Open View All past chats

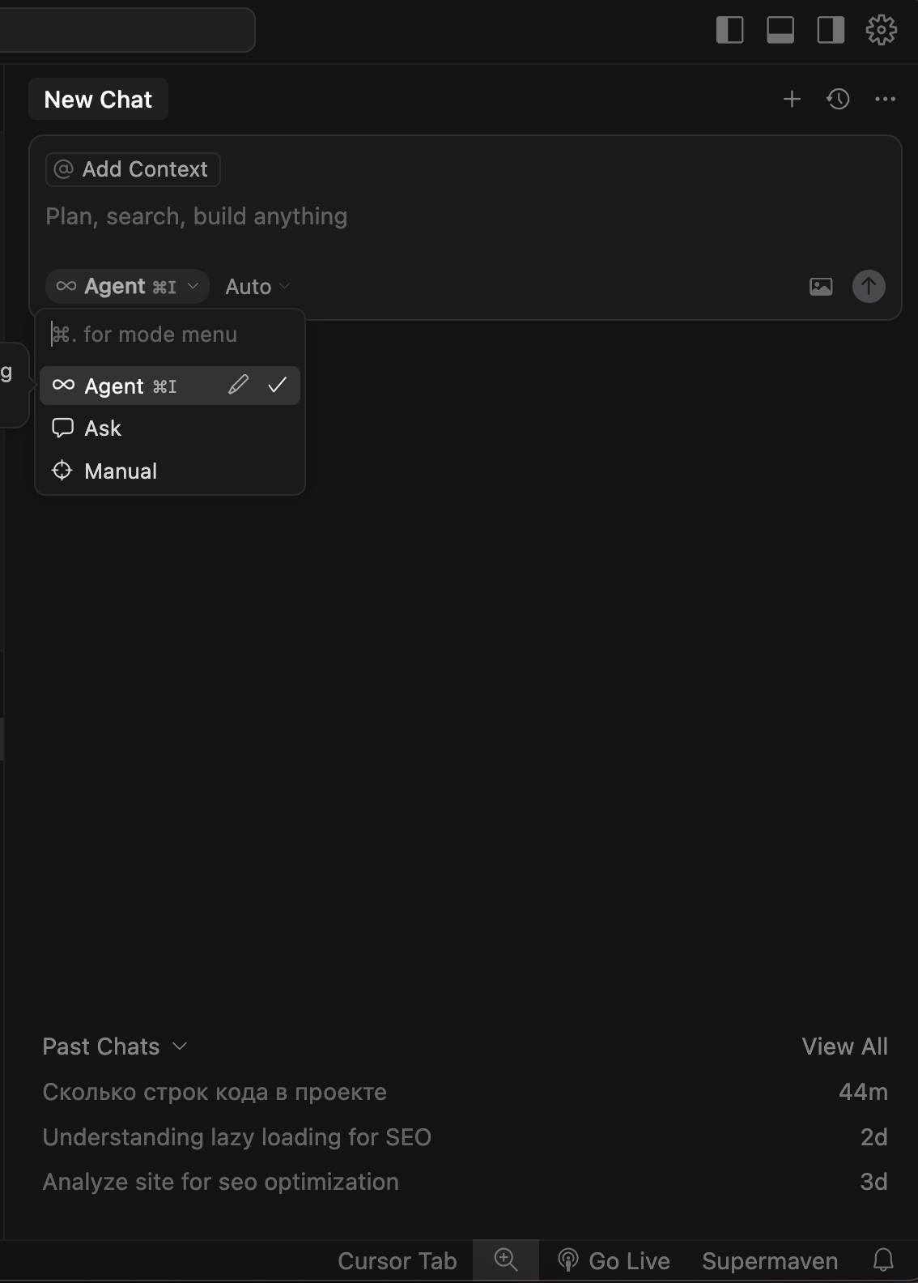pos(844,1046)
